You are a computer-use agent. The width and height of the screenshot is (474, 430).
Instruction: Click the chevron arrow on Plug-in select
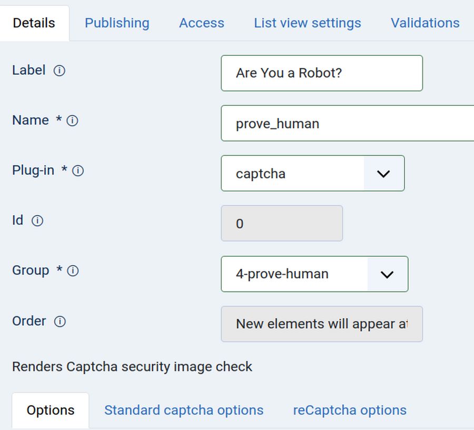[383, 173]
